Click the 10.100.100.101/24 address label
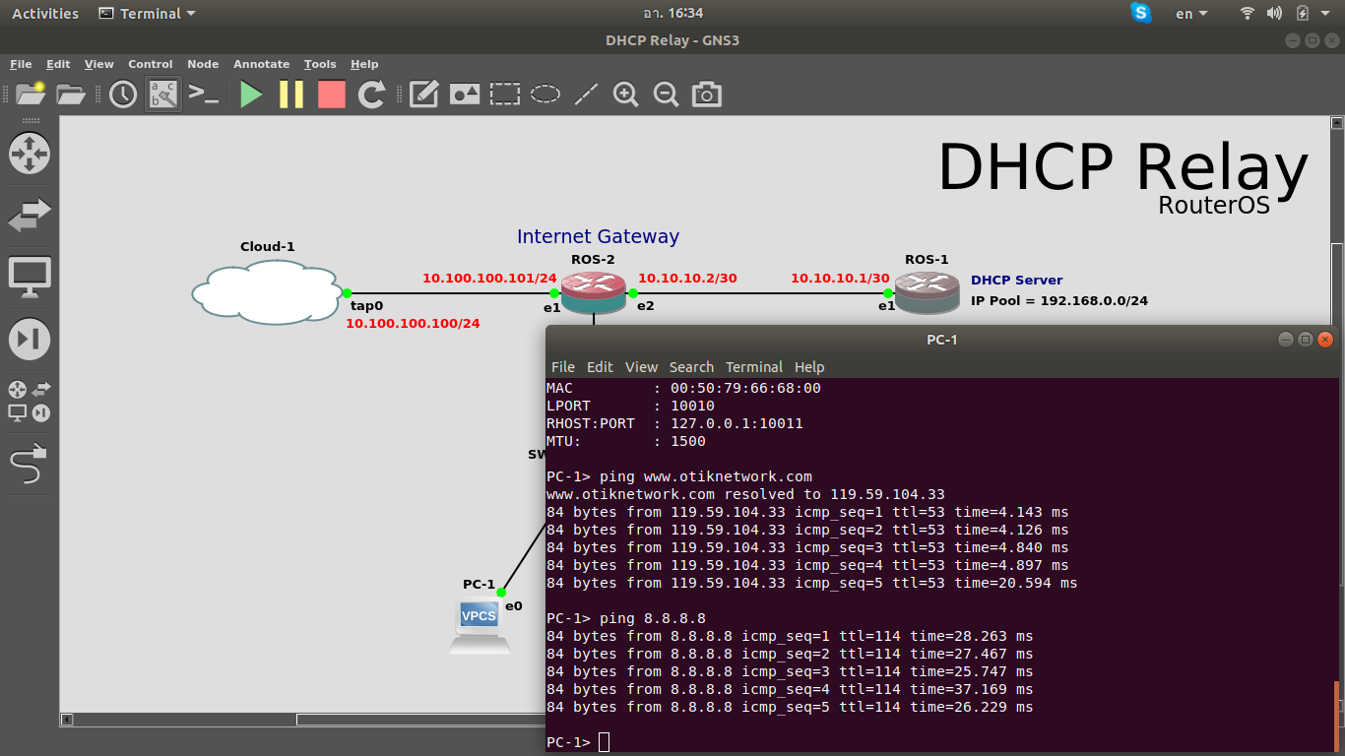The width and height of the screenshot is (1345, 756). click(489, 278)
